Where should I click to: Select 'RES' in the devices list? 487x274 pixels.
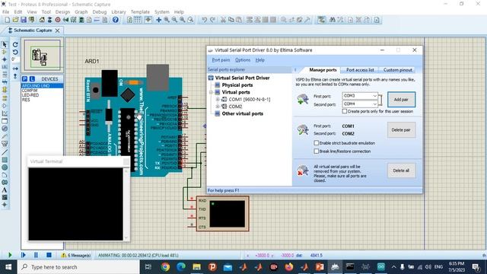(x=26, y=100)
